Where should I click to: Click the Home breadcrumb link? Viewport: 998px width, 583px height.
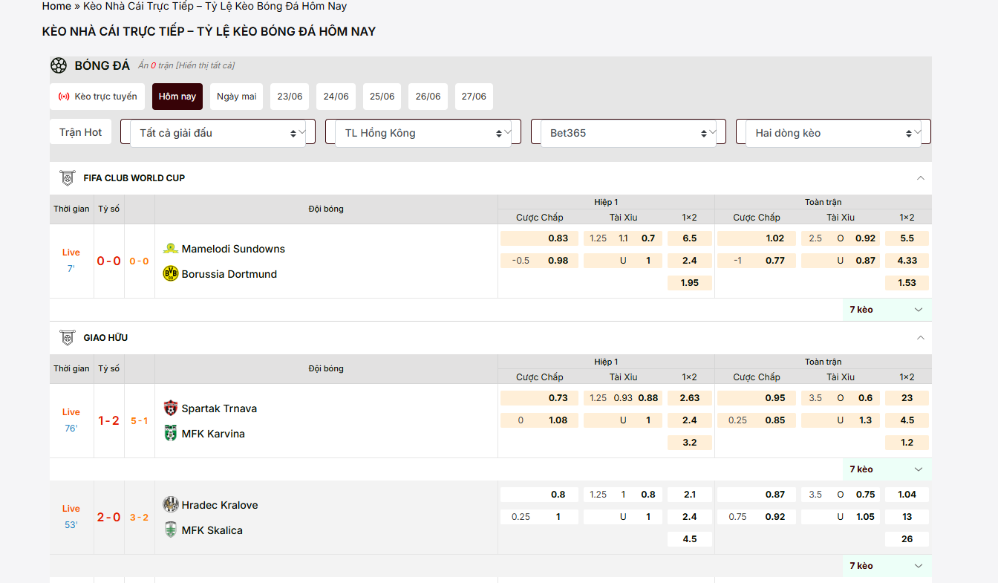click(x=56, y=6)
